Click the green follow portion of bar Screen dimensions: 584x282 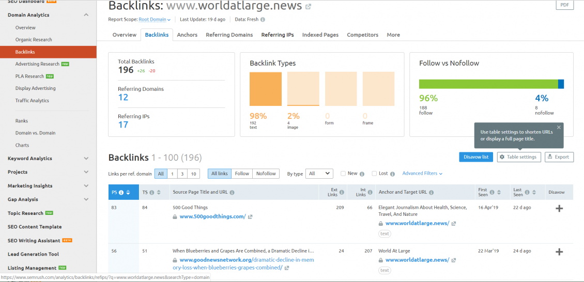pyautogui.click(x=488, y=84)
